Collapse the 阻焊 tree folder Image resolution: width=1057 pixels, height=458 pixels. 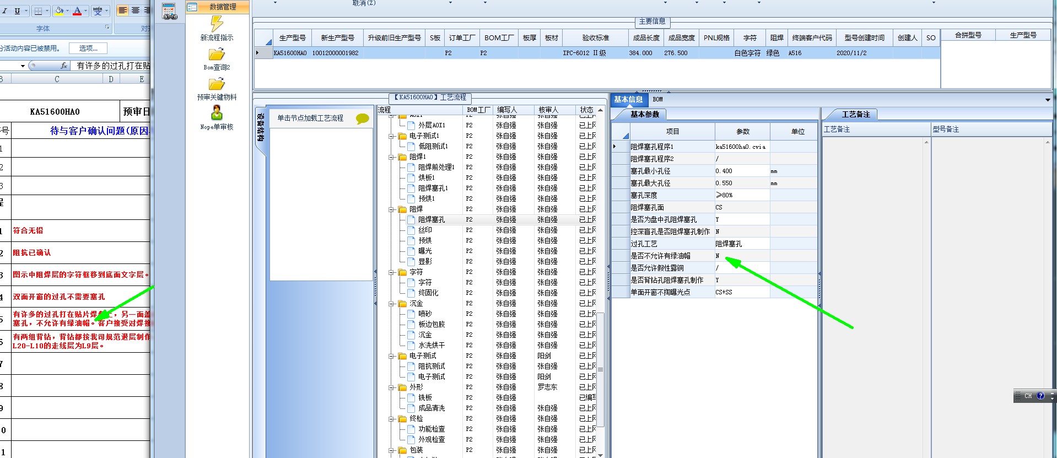tap(392, 209)
